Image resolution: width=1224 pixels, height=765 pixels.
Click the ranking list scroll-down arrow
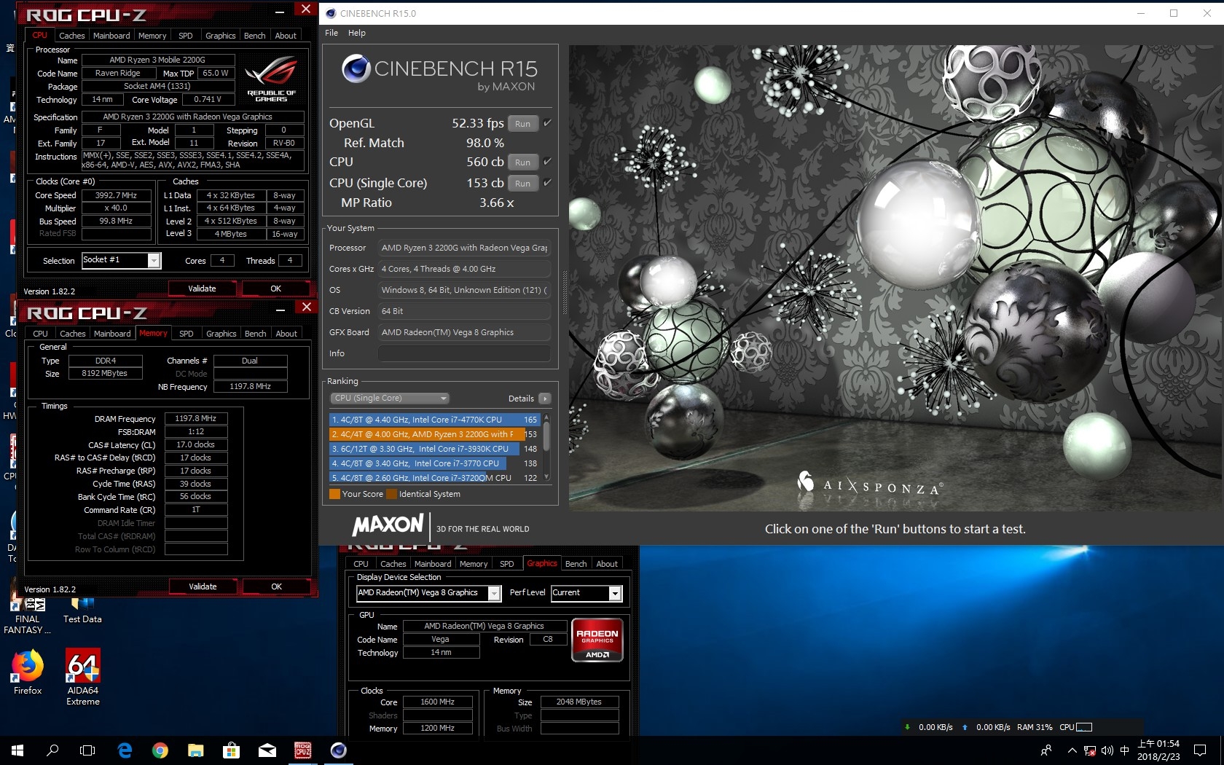[x=546, y=477]
